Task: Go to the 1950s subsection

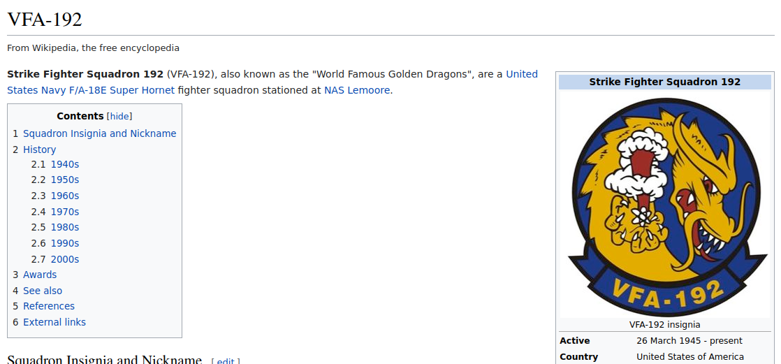Action: tap(65, 180)
